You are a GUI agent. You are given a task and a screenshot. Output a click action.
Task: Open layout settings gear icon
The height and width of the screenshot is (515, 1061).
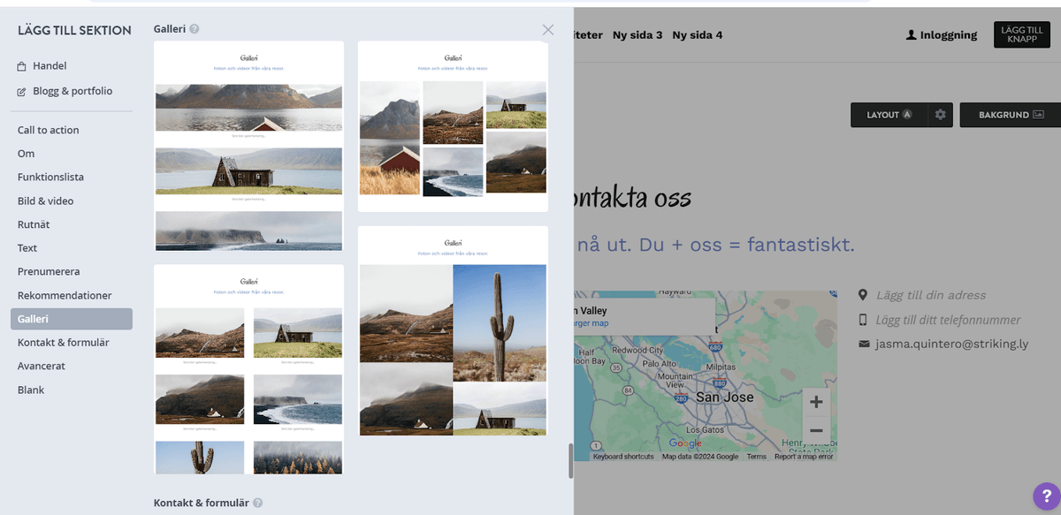pos(940,115)
